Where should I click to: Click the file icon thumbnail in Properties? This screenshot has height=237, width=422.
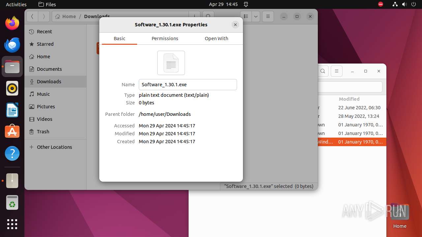pos(171,63)
